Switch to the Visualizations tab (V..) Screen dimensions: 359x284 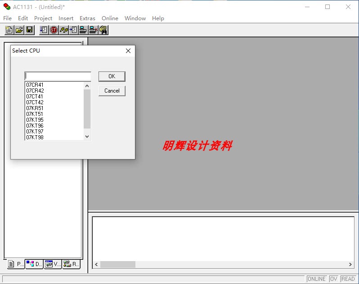pyautogui.click(x=53, y=264)
